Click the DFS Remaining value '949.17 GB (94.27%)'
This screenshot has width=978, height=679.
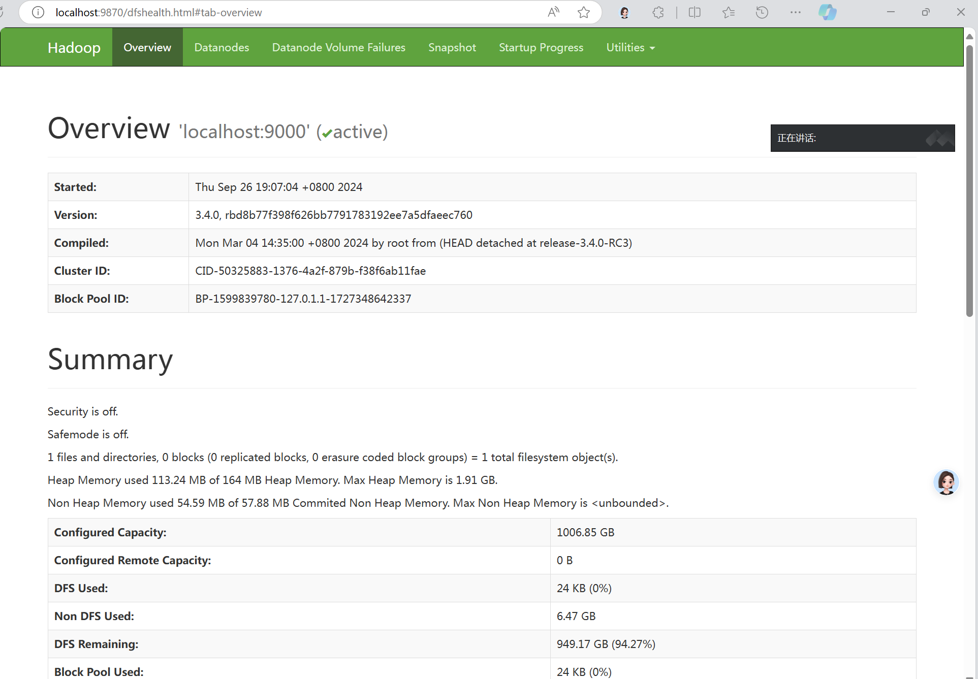click(606, 644)
